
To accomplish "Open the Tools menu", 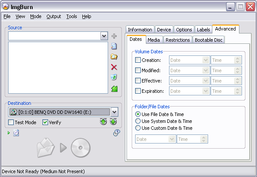I will click(72, 16).
